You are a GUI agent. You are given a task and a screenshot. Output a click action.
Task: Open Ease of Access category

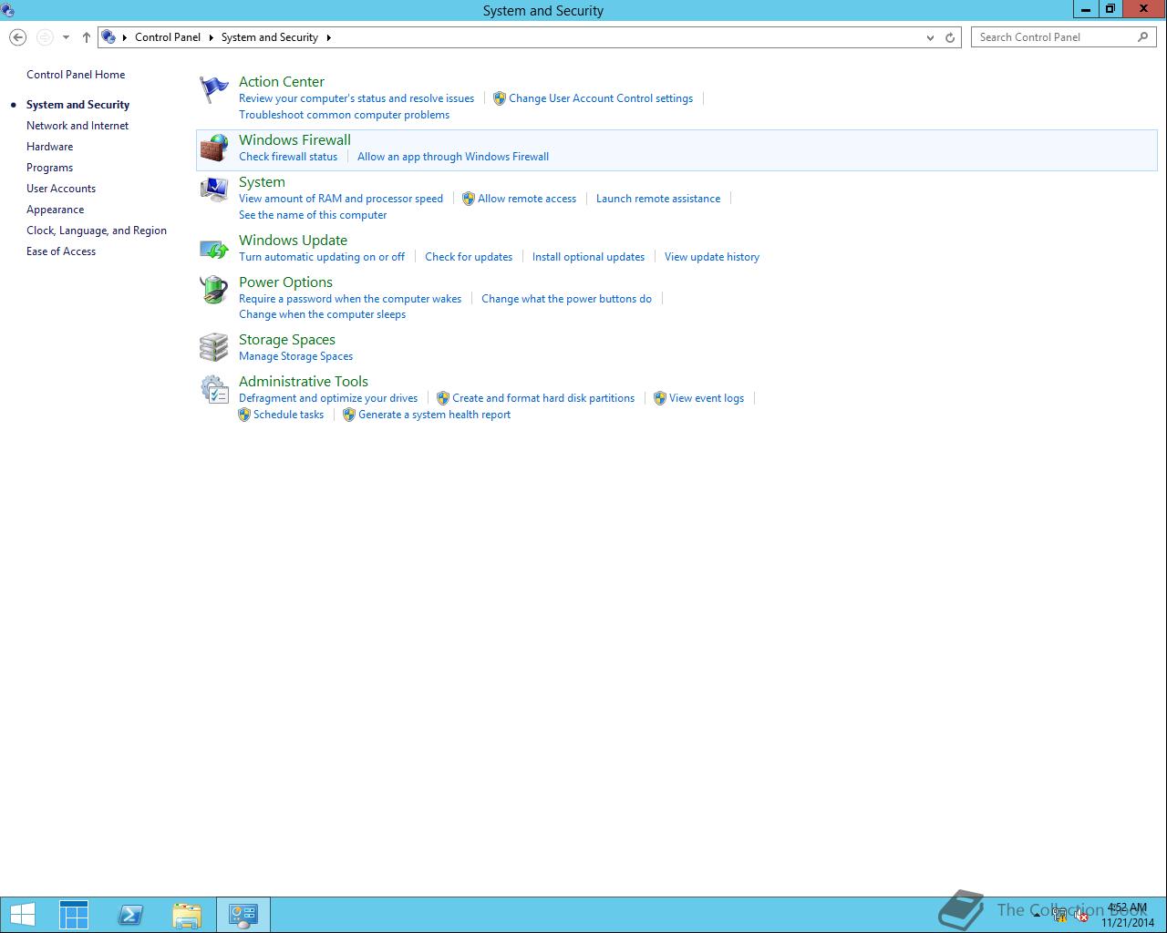tap(61, 251)
